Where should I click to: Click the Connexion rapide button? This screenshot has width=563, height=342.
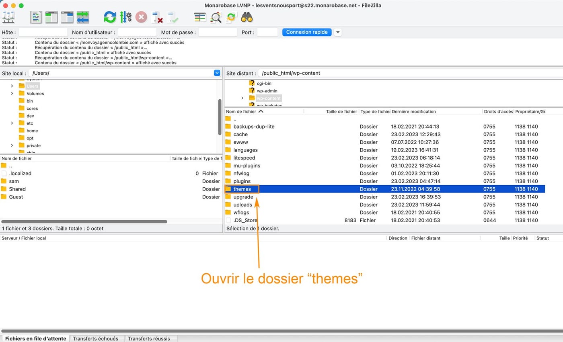[x=306, y=32]
